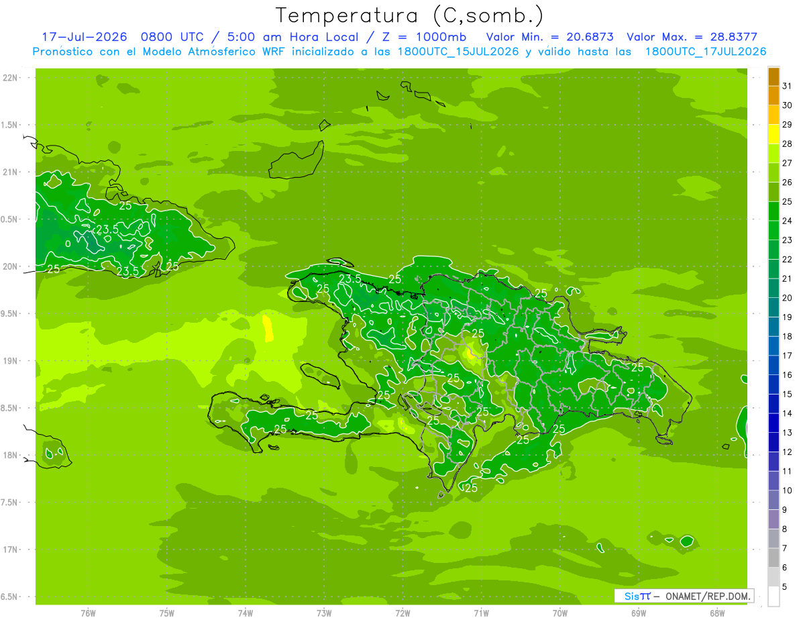Click the forecast date '17-Jul-2026'
The width and height of the screenshot is (805, 622).
(x=85, y=37)
